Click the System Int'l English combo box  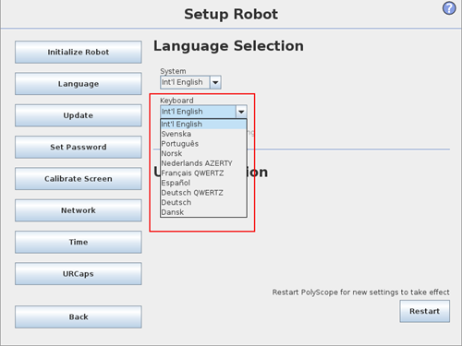190,82
